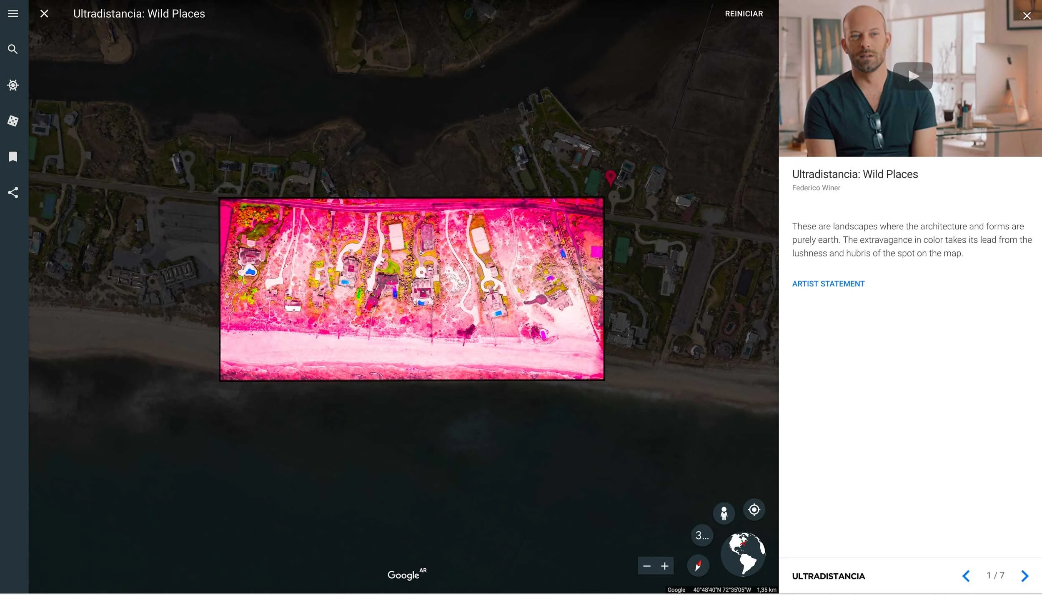
Task: Click the mini globe overview
Action: [x=743, y=554]
